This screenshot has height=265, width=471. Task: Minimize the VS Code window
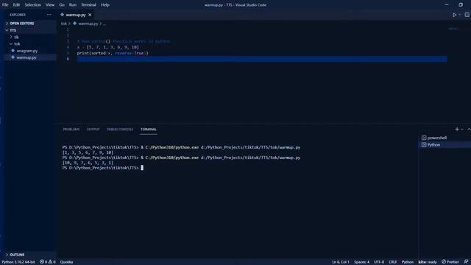(447, 5)
